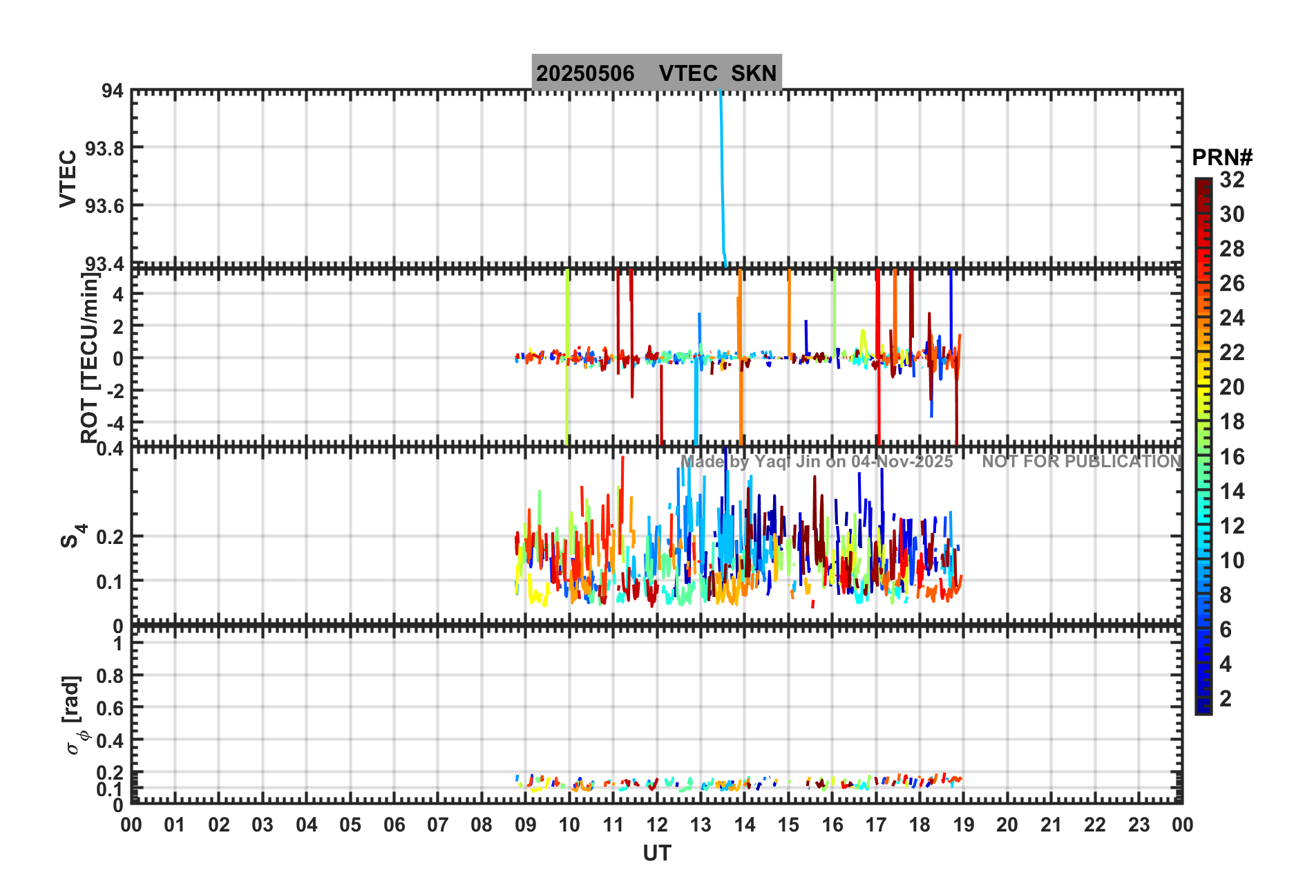The width and height of the screenshot is (1314, 893).
Task: Click the PRN# colorbar title
Action: pyautogui.click(x=1221, y=158)
